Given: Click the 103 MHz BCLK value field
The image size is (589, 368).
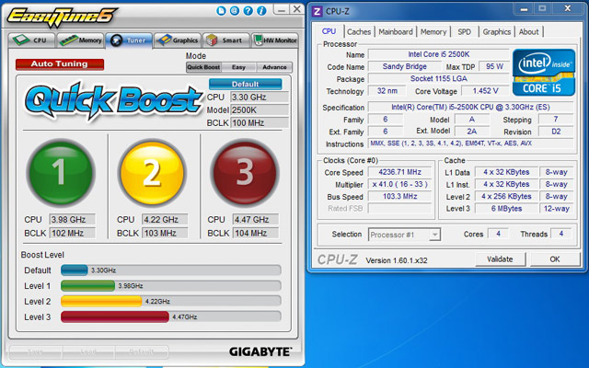Looking at the screenshot, I should pyautogui.click(x=165, y=233).
